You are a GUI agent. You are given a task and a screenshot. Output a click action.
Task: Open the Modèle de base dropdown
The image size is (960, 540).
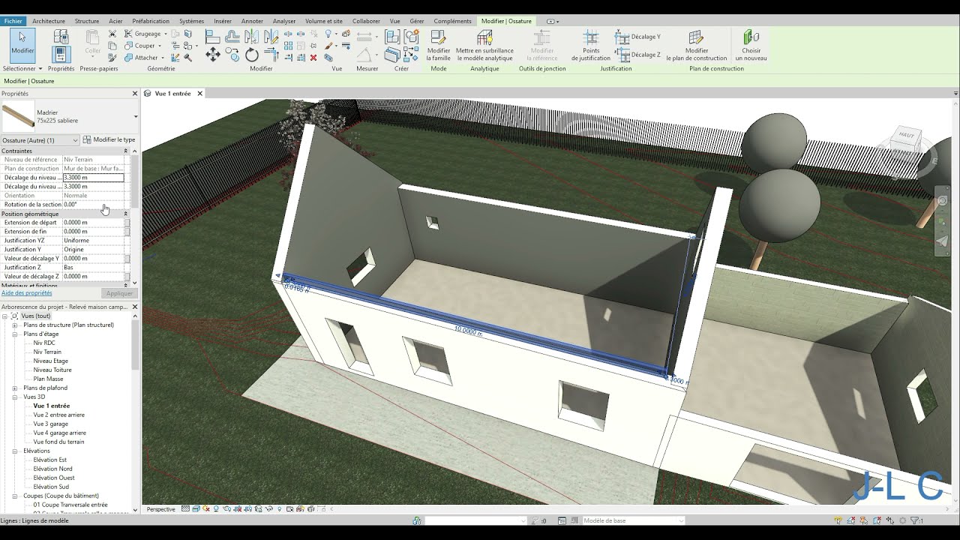click(634, 520)
